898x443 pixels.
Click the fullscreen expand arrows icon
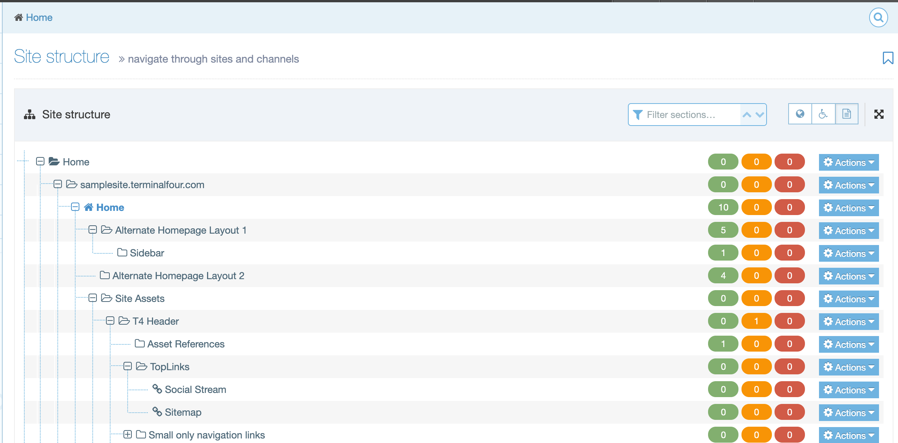(879, 114)
